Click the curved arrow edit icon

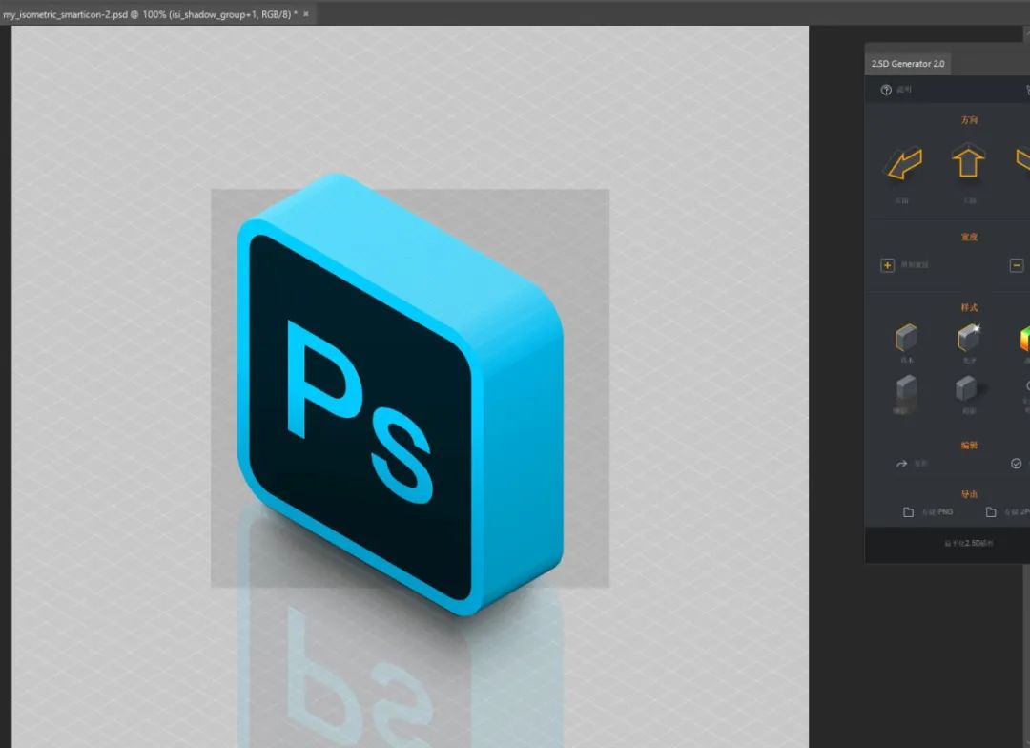[x=902, y=464]
